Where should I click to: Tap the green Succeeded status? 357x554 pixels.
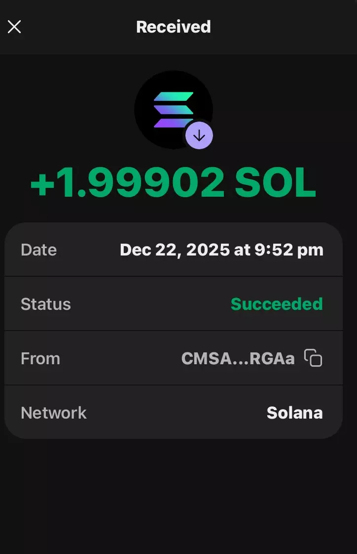[277, 304]
